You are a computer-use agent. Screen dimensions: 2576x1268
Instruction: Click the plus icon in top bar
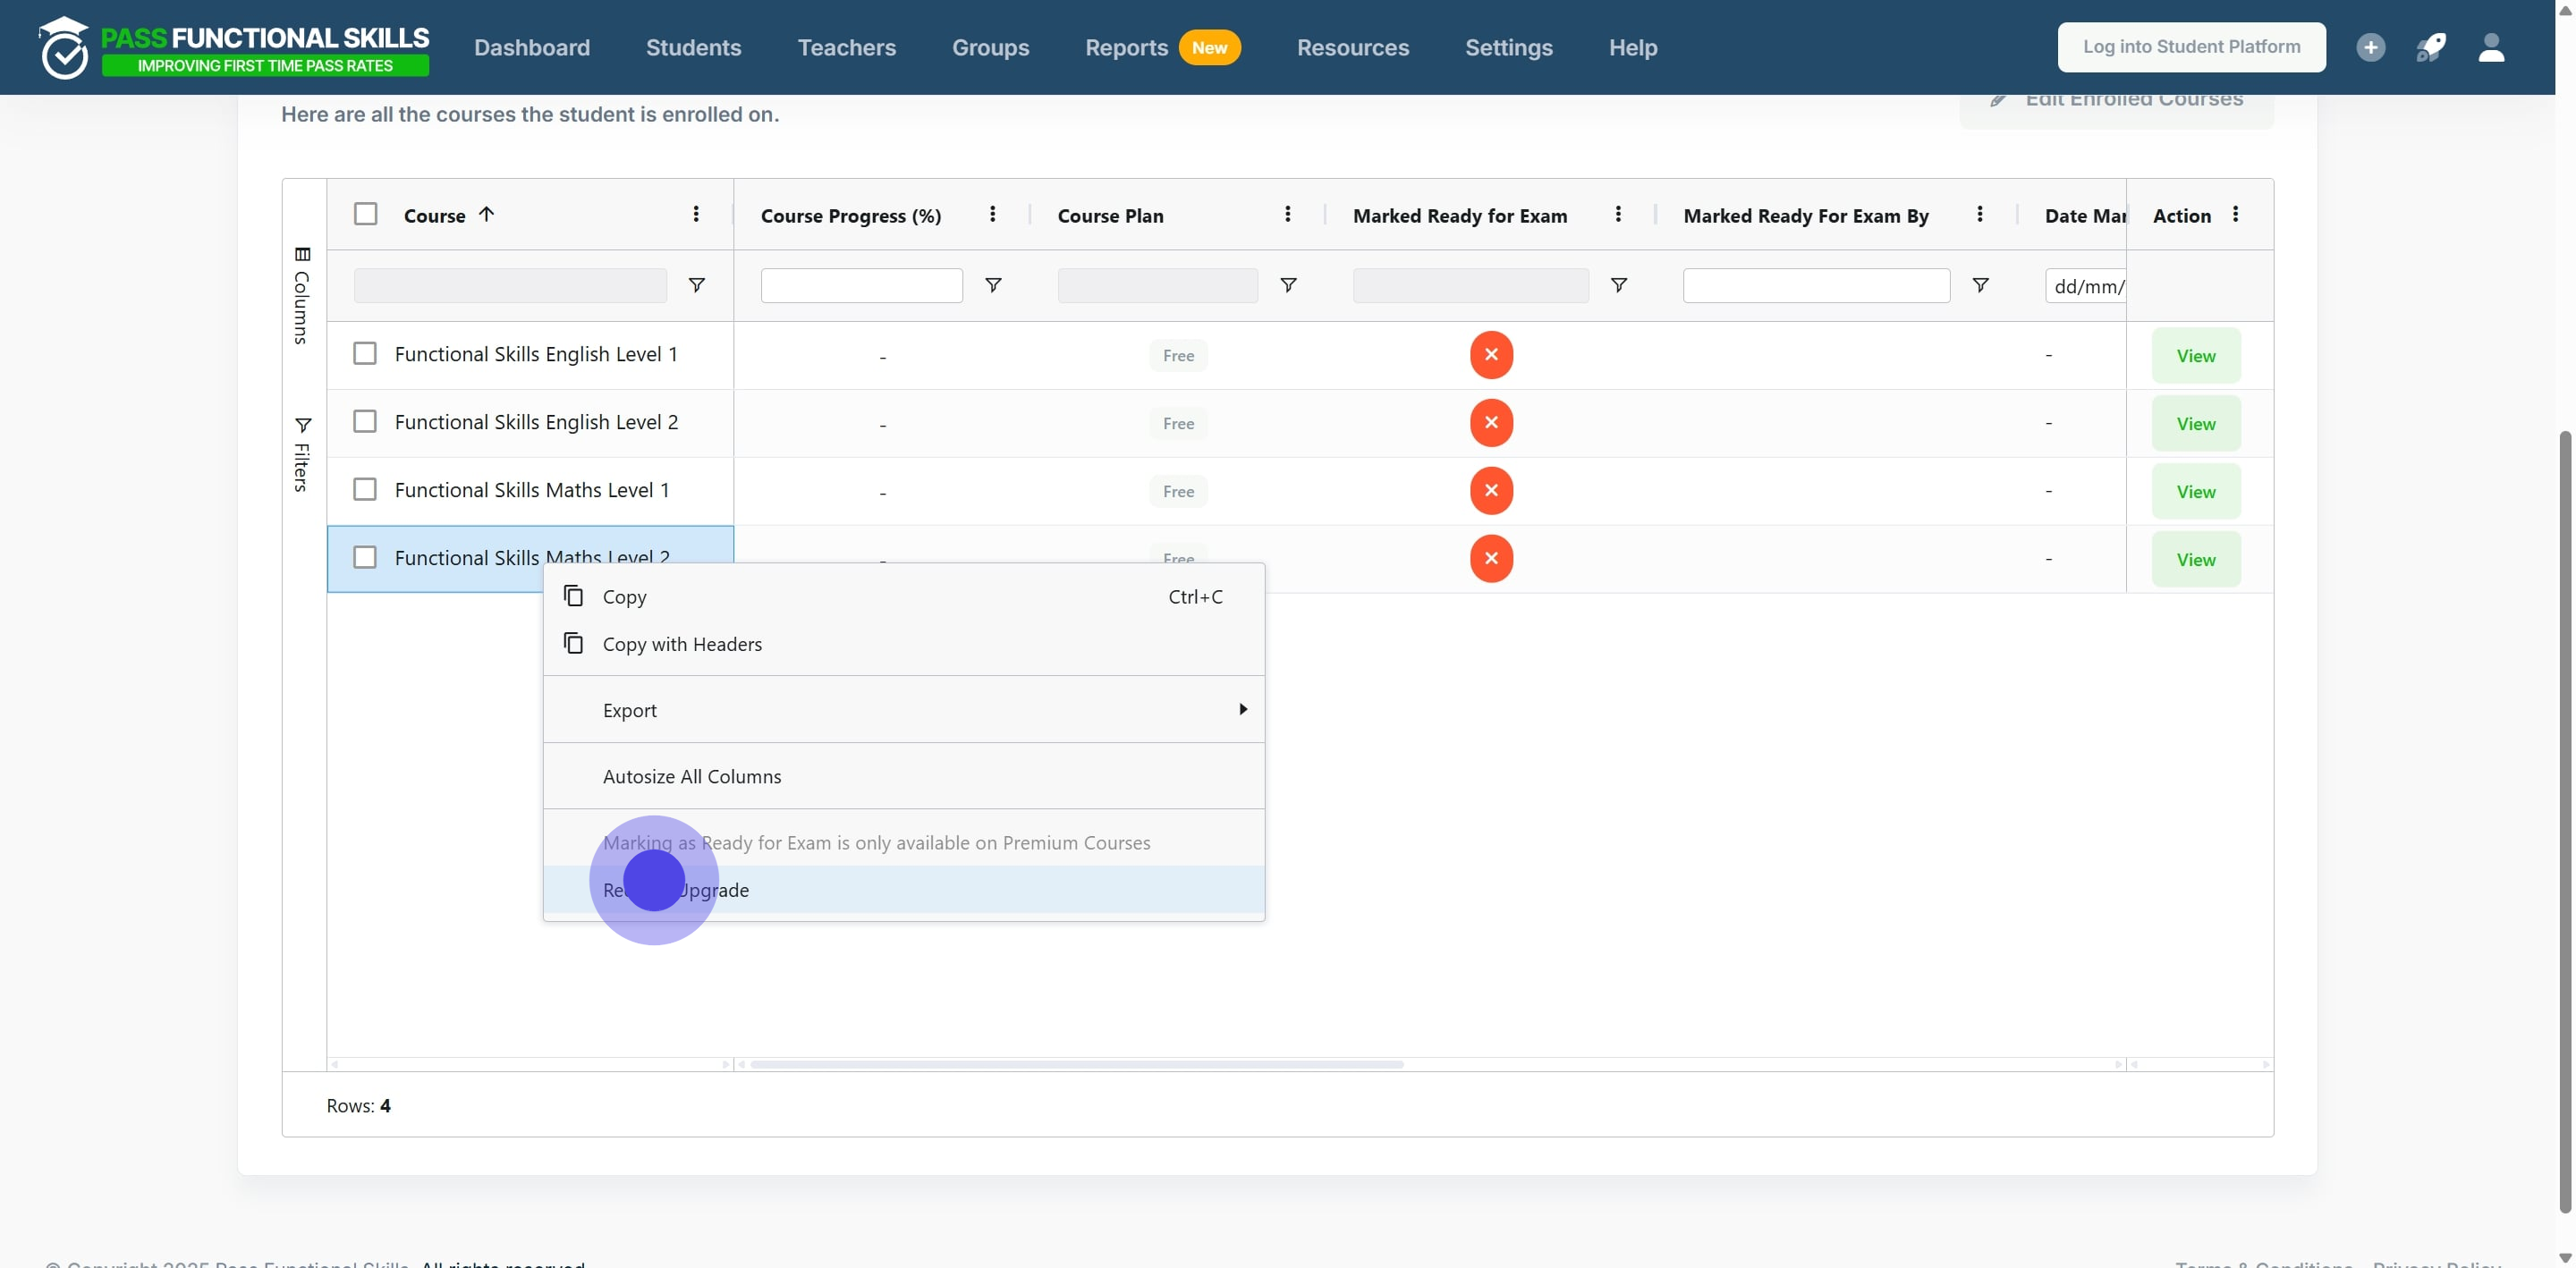coord(2370,47)
